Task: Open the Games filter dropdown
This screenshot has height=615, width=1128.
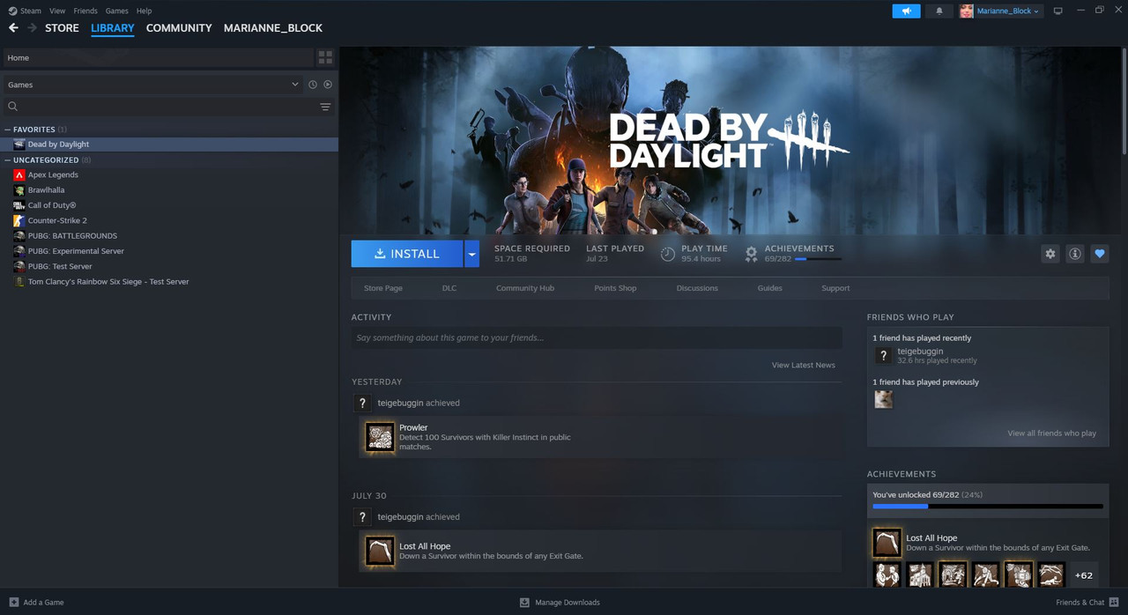Action: tap(152, 85)
